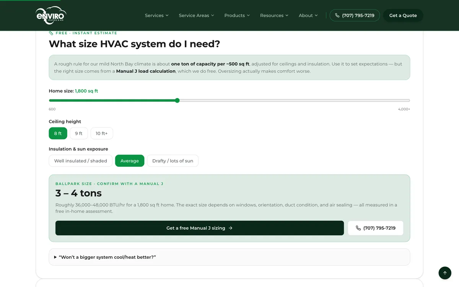Expand the Resources chevron arrow
The image size is (459, 287).
[286, 15]
